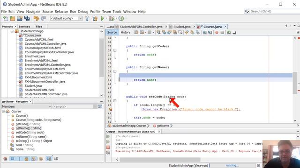Click the red Stop icon in Output panel

(x=108, y=147)
